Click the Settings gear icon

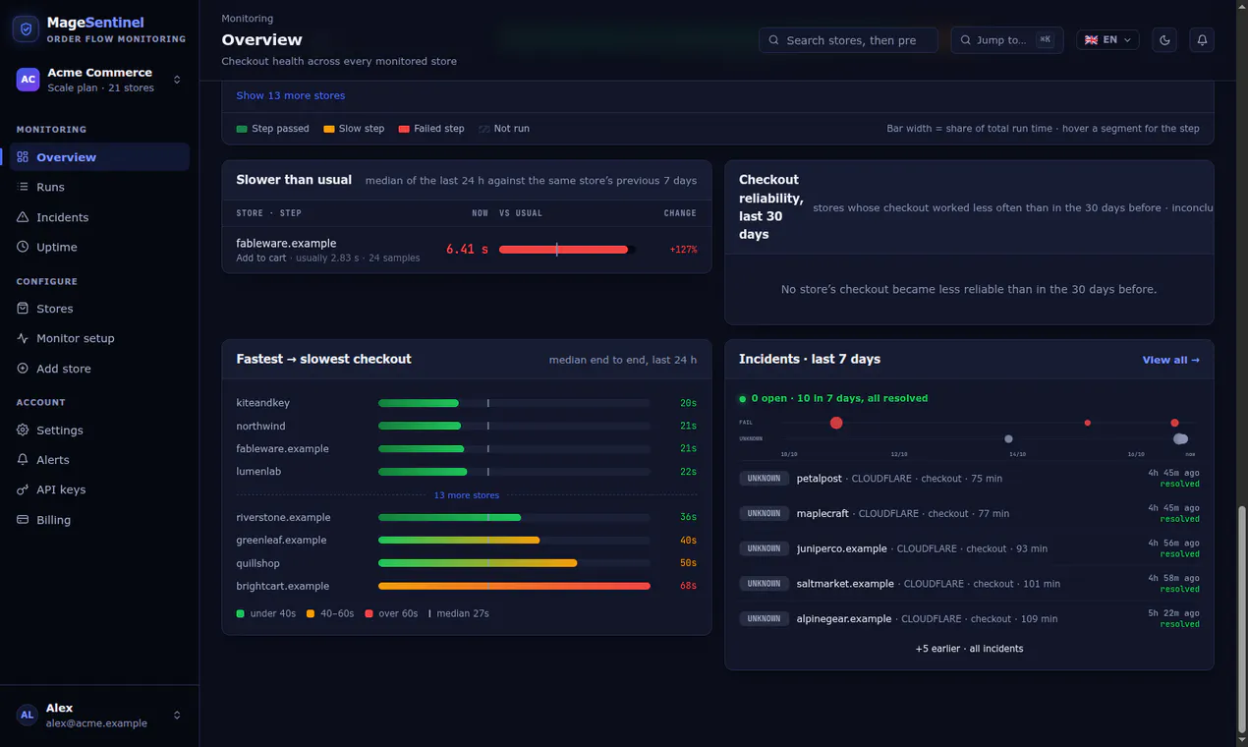click(23, 431)
